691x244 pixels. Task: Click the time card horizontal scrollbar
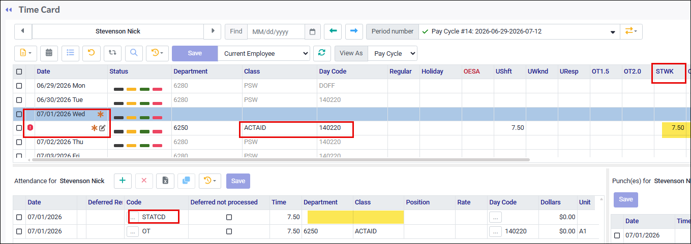pyautogui.click(x=280, y=160)
